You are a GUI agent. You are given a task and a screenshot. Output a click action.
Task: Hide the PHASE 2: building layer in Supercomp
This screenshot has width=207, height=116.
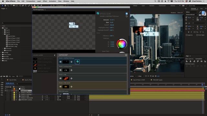point(60,70)
